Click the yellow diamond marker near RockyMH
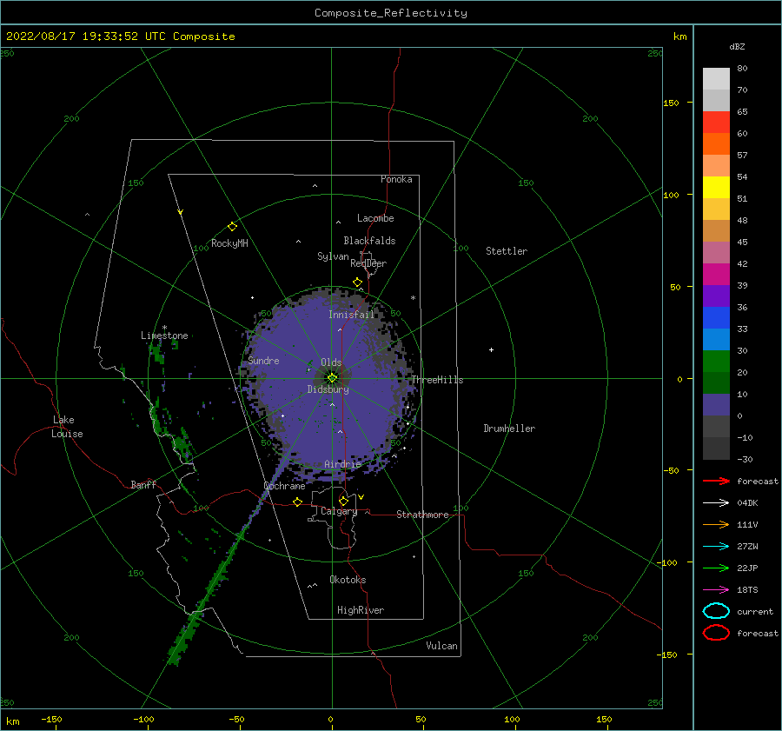This screenshot has width=782, height=731. (232, 227)
